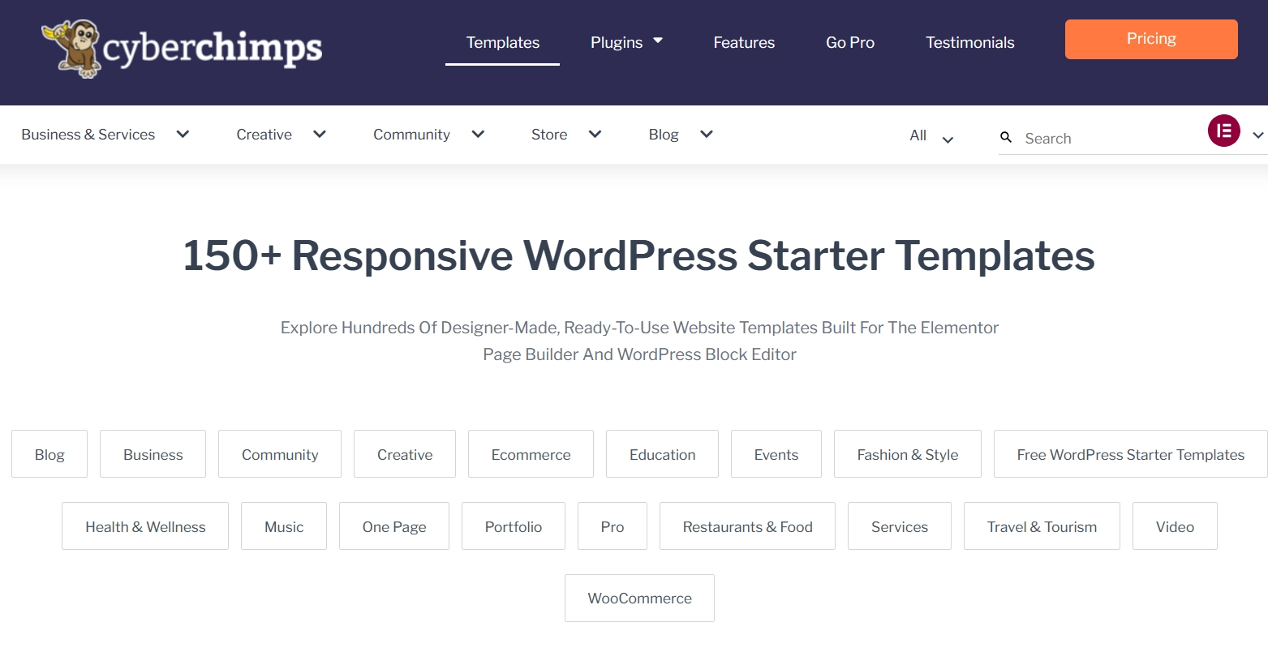Choose the Restaurants & Food tag

pos(747,526)
